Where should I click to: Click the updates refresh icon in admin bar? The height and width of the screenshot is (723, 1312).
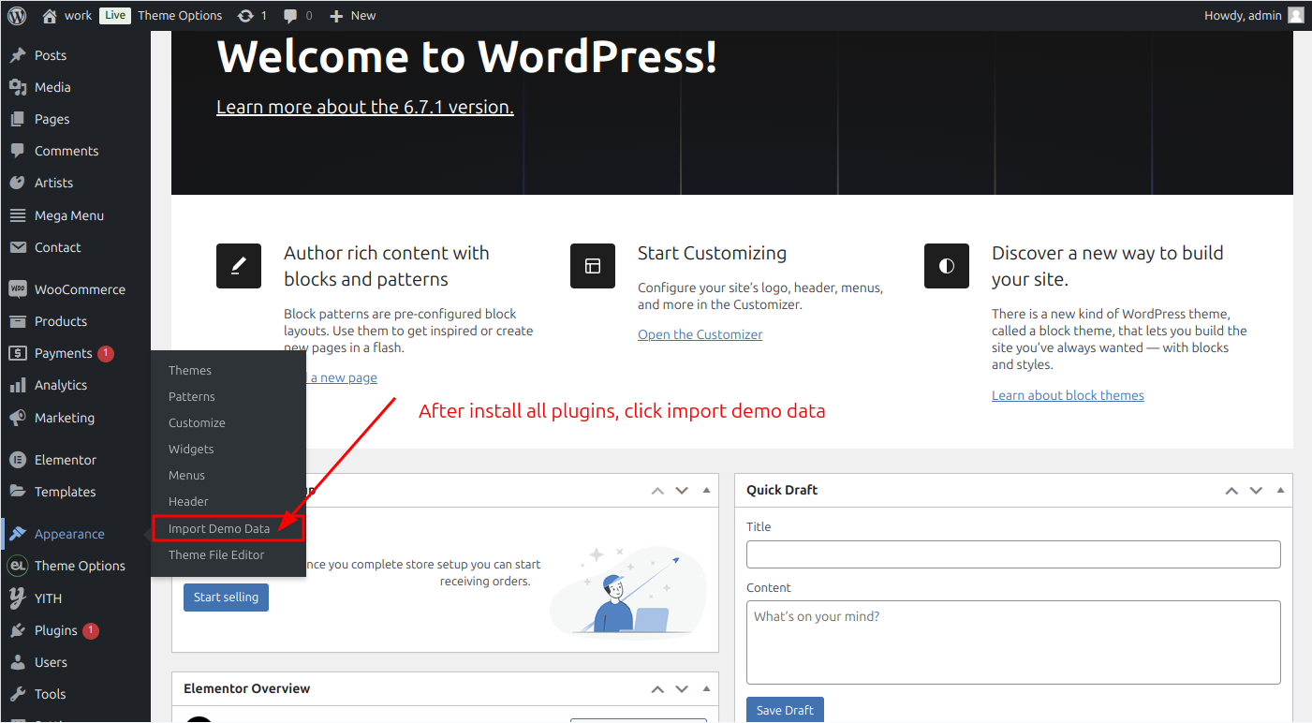pos(245,15)
